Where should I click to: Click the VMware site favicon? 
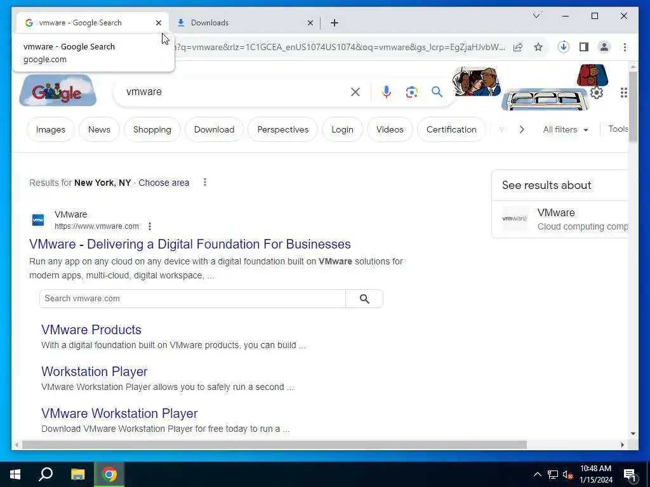coord(38,220)
